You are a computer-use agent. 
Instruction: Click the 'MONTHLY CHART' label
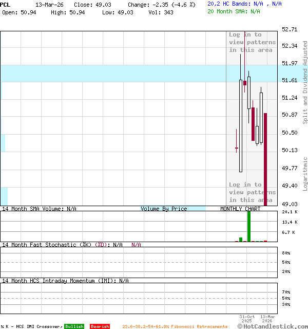click(240, 209)
